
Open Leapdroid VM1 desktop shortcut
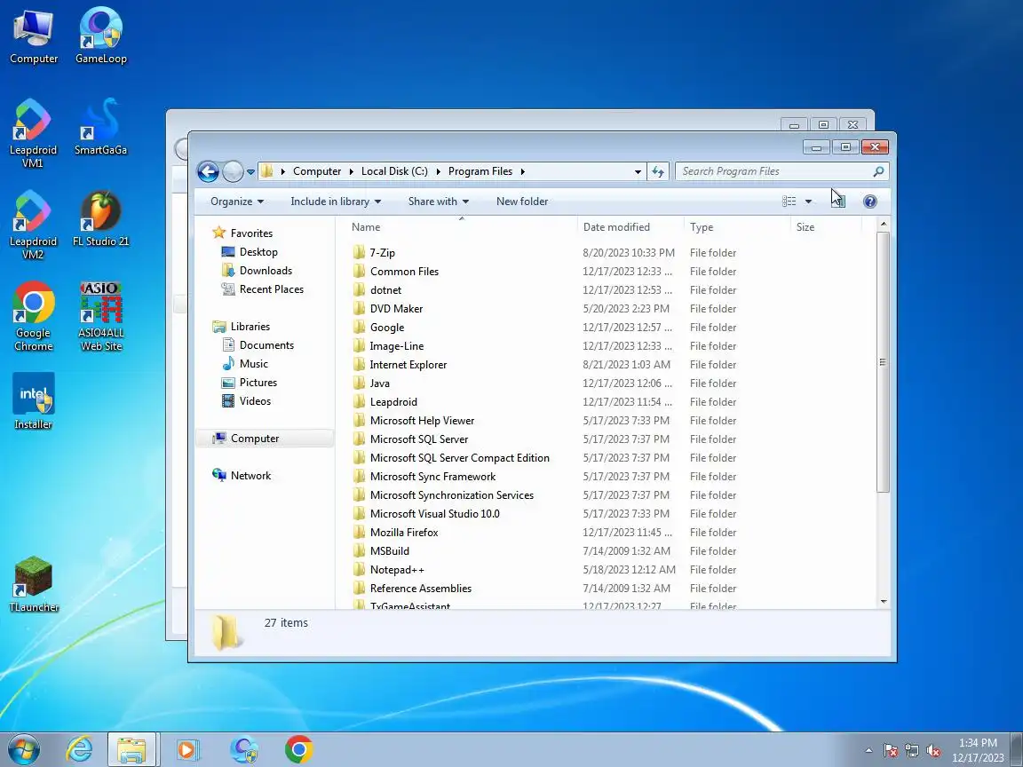[x=33, y=134]
